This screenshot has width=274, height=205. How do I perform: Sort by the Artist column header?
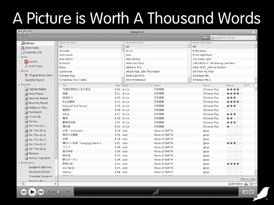point(137,86)
